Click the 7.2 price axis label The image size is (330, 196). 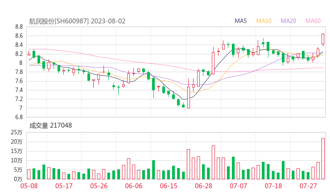point(19,99)
